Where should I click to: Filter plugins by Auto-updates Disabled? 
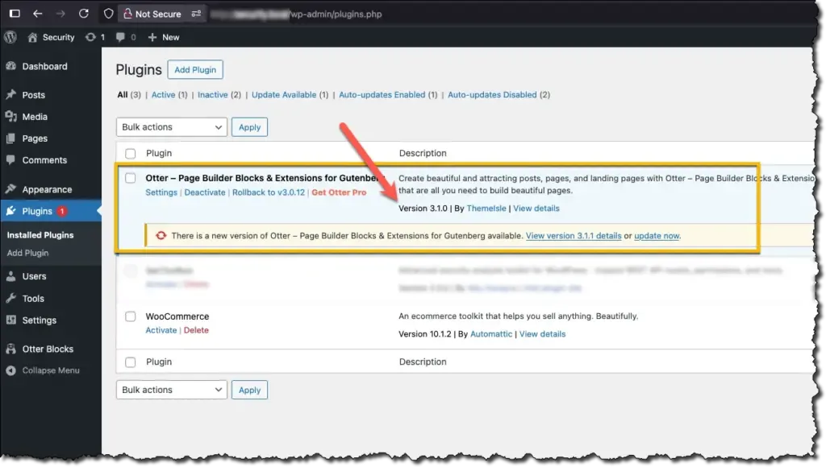pos(492,95)
